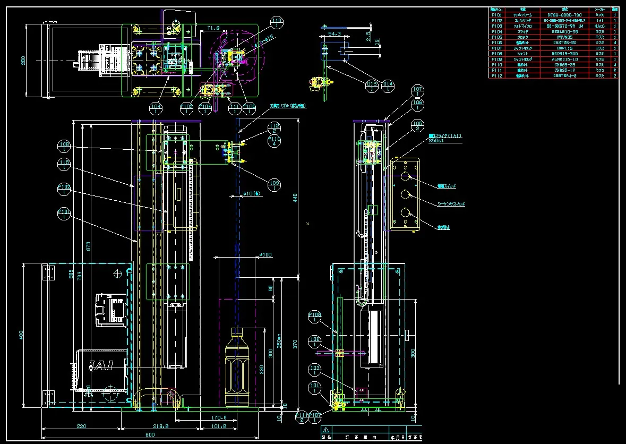Select balloon 110 at top view

click(277, 22)
